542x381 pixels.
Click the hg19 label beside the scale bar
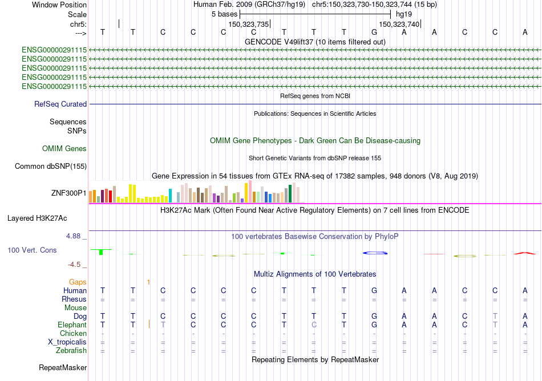point(404,14)
